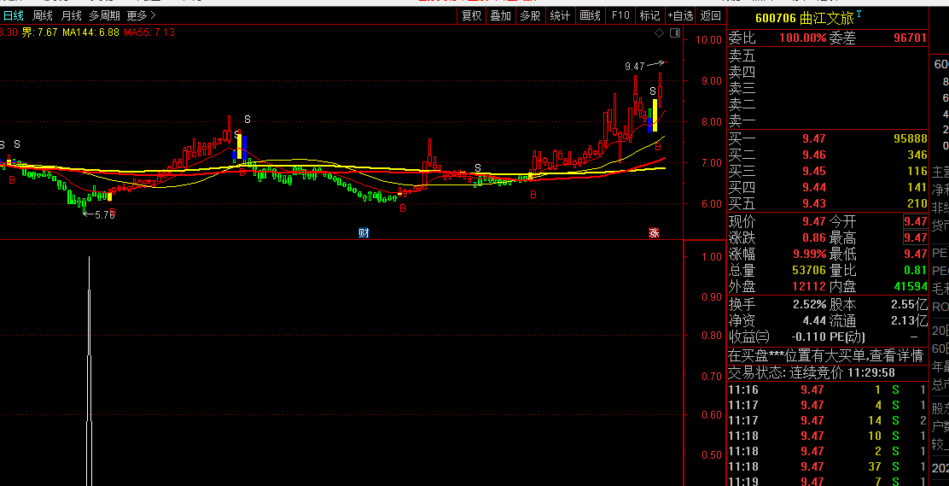Open the 画线 drawing tool
Image resolution: width=949 pixels, height=486 pixels.
(590, 15)
